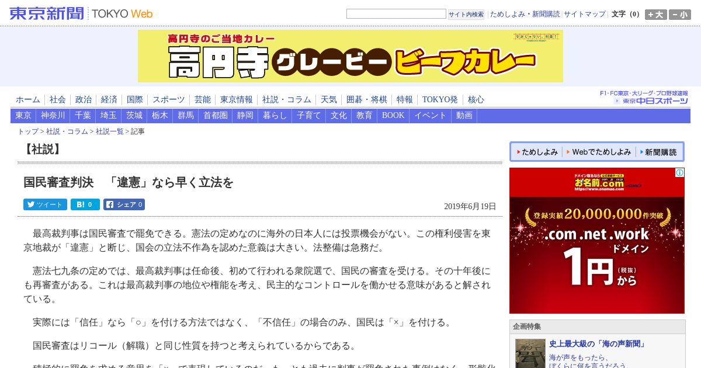Go to トップ in the breadcrumb
The height and width of the screenshot is (368, 701).
tap(28, 131)
